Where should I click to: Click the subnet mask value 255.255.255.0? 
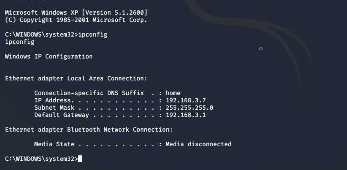pyautogui.click(x=189, y=108)
